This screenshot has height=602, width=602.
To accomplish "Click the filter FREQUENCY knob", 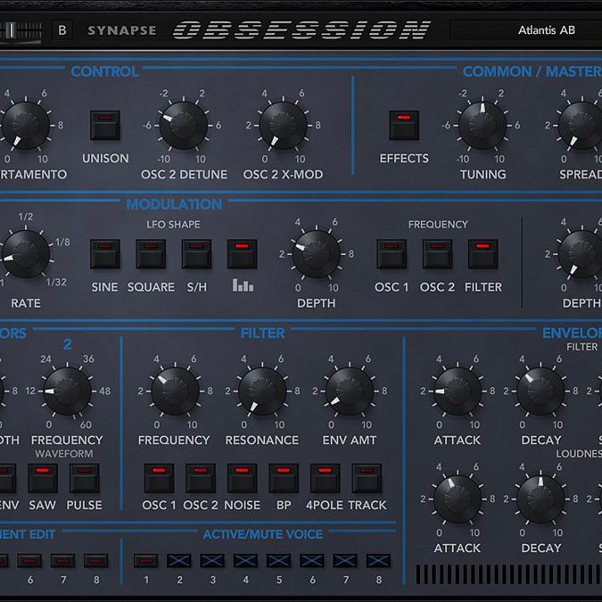I will (x=175, y=392).
